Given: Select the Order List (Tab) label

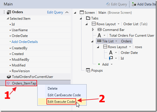Looking at the screenshot, I should 135,24.
